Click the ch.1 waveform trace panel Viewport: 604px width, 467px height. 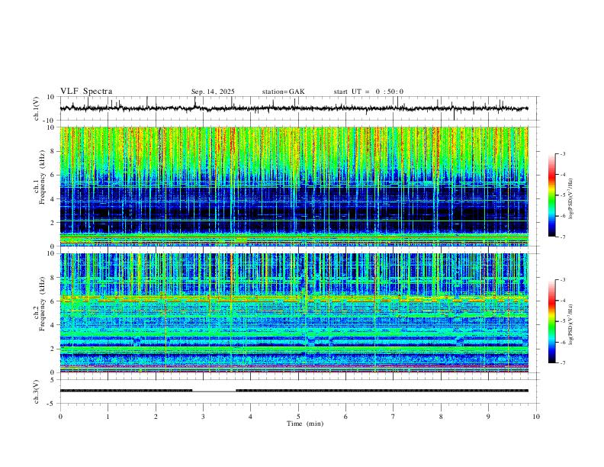[x=299, y=108]
